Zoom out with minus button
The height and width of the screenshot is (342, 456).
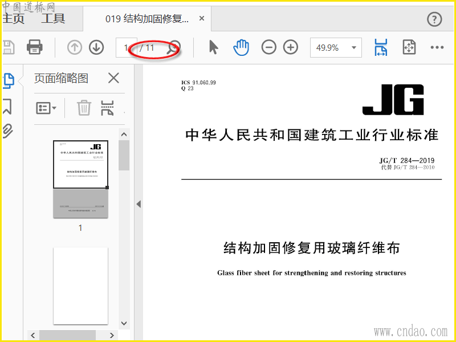[x=268, y=47]
